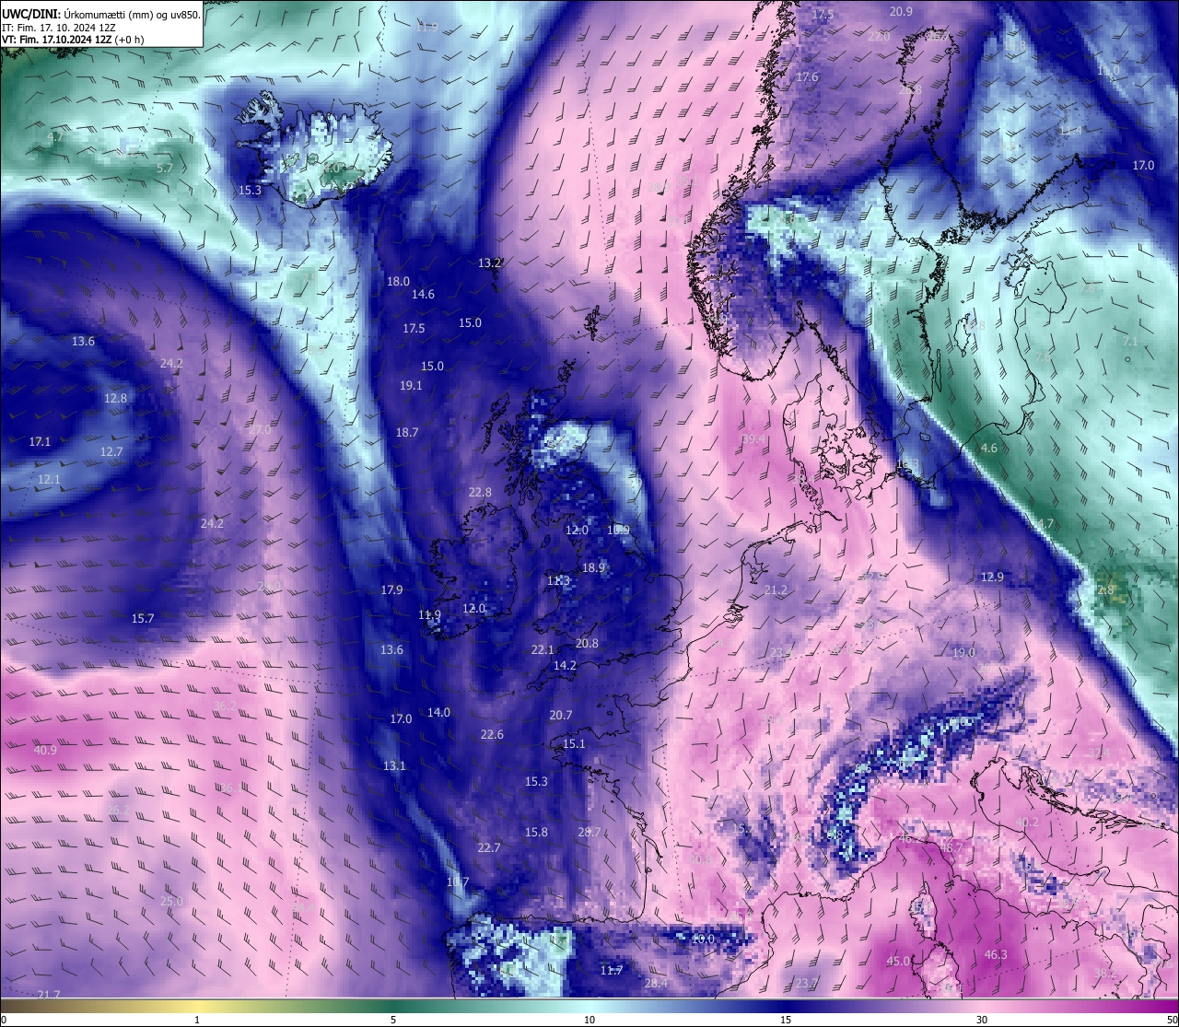Click the 17.1 value label
Viewport: 1179px width, 1027px height.
tap(40, 442)
